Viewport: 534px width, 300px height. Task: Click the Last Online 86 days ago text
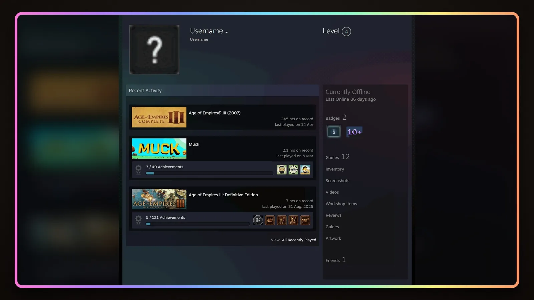point(351,99)
